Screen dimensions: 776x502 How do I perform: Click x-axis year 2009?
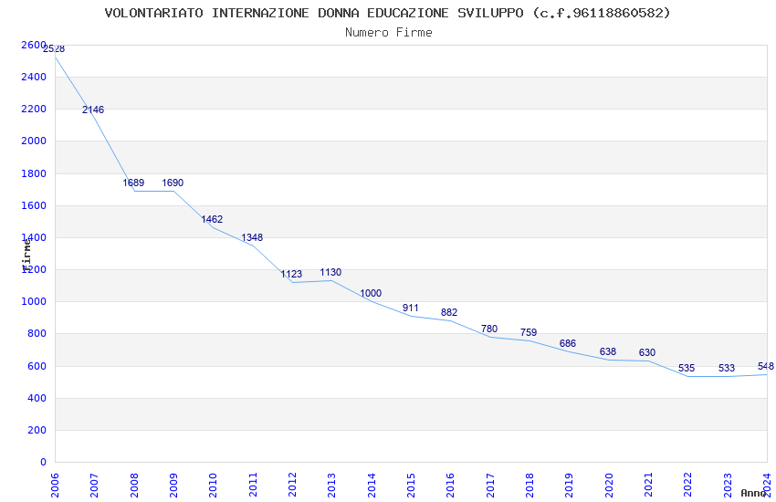[173, 486]
